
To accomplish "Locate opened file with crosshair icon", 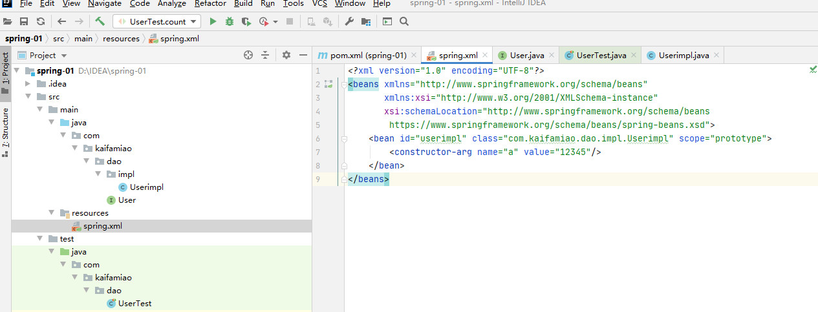I will [248, 56].
